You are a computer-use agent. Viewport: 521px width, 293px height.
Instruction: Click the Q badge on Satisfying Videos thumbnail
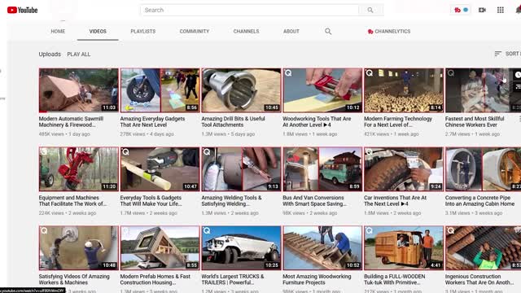44,230
